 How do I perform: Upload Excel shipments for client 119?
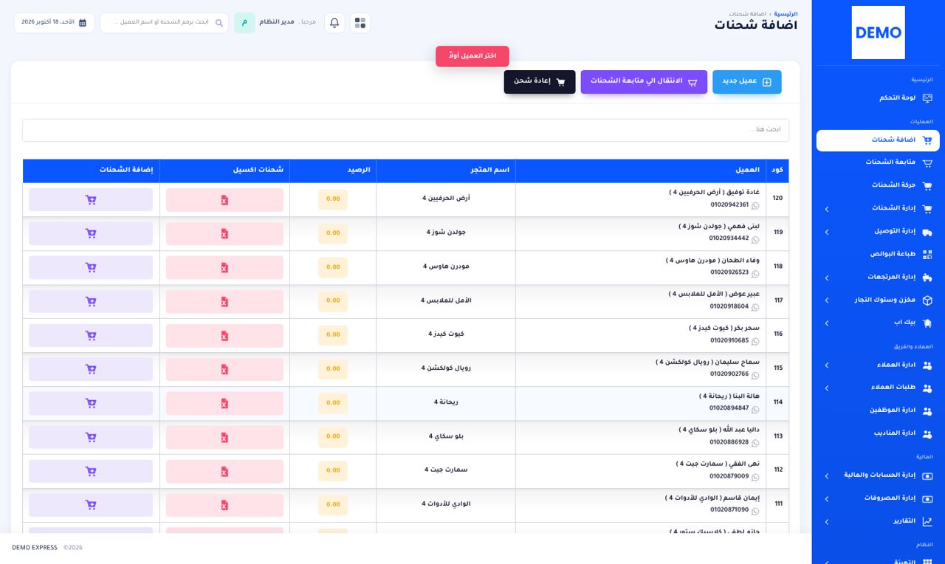224,234
